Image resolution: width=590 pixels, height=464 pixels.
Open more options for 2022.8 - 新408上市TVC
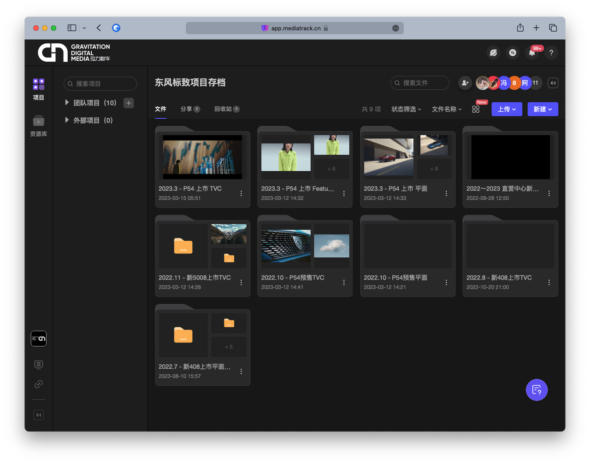coord(549,282)
